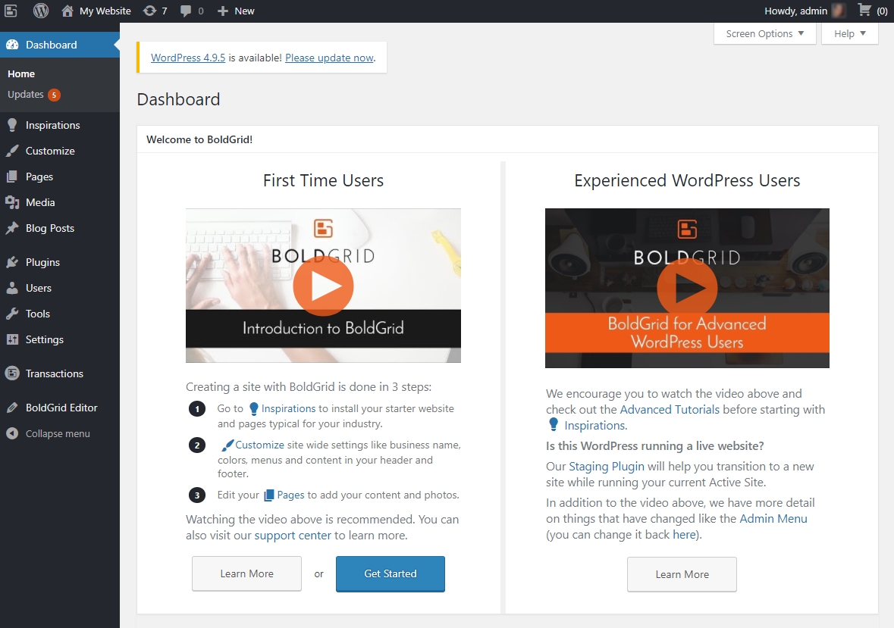Image resolution: width=894 pixels, height=628 pixels.
Task: Click the pages icon in step 3
Action: (x=269, y=495)
